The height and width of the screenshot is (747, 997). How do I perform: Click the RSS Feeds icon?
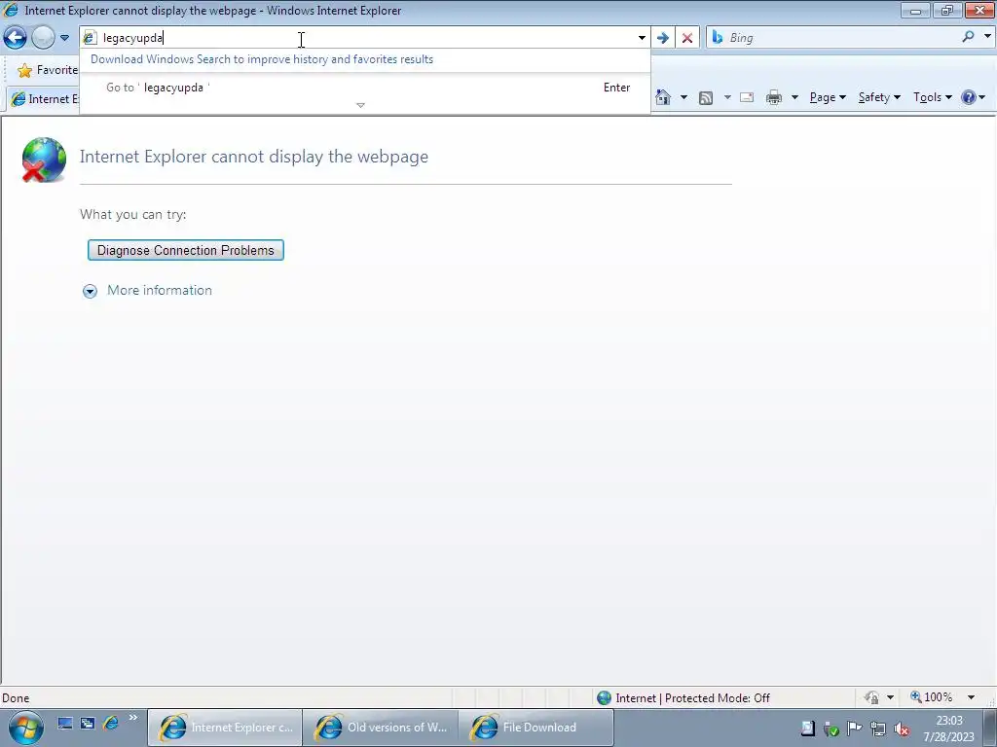[x=706, y=98]
